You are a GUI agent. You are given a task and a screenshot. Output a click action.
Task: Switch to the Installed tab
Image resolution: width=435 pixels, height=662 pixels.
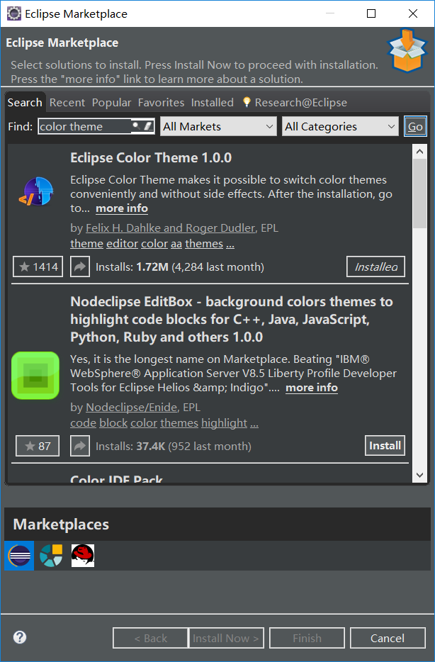213,103
